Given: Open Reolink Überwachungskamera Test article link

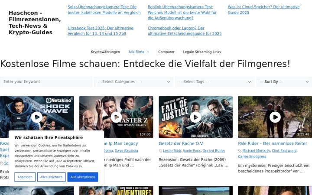Looking at the screenshot, I should (182, 12).
